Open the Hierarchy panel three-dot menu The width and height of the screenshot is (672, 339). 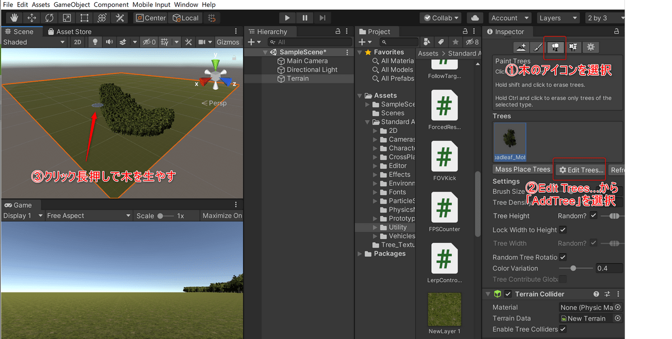coord(348,32)
